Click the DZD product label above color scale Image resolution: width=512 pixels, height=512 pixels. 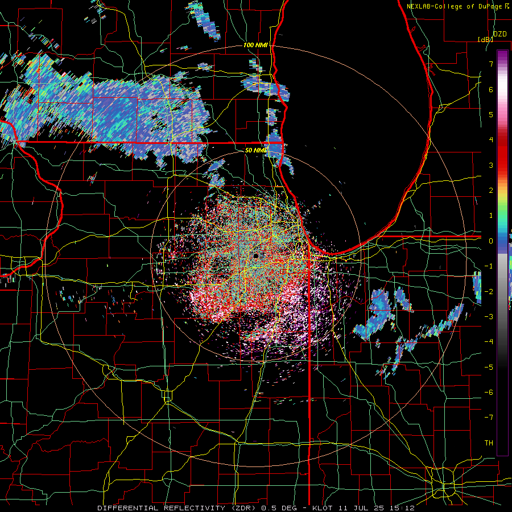499,34
